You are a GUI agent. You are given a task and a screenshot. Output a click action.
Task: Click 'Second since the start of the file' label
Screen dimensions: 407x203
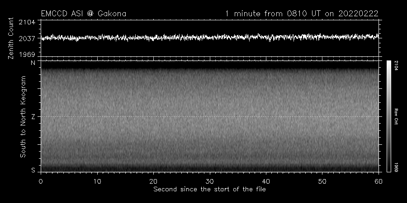point(209,189)
